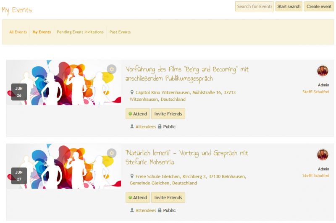Image resolution: width=336 pixels, height=223 pixels.
Task: Open Vorführung des Films event title link
Action: (187, 73)
